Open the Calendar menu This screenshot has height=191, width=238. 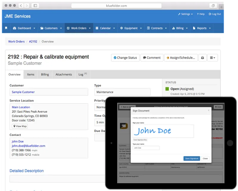click(x=105, y=28)
